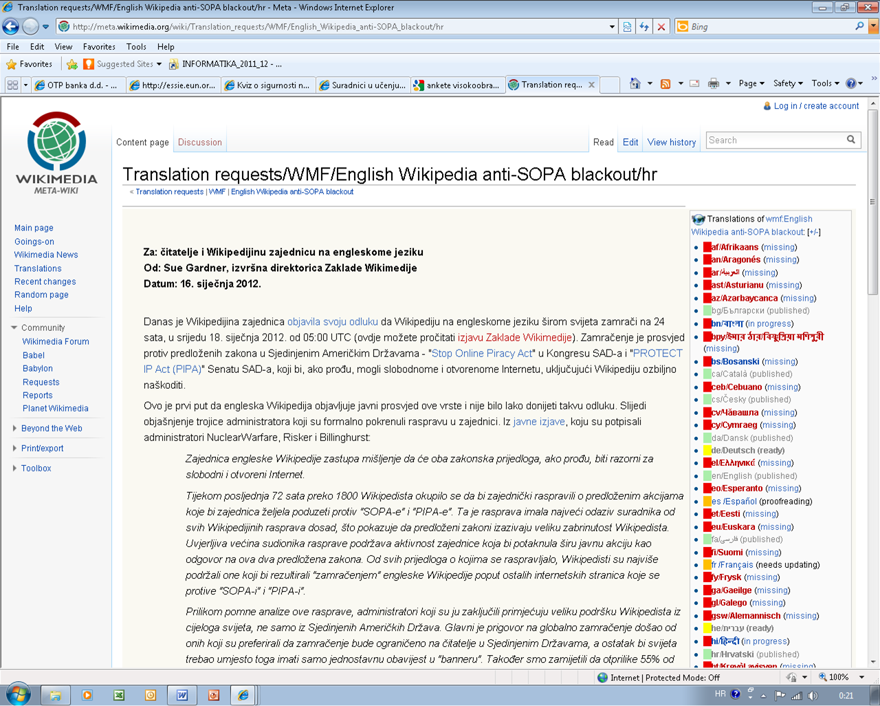Click the Back navigation arrow button
This screenshot has width=880, height=706.
click(x=11, y=27)
